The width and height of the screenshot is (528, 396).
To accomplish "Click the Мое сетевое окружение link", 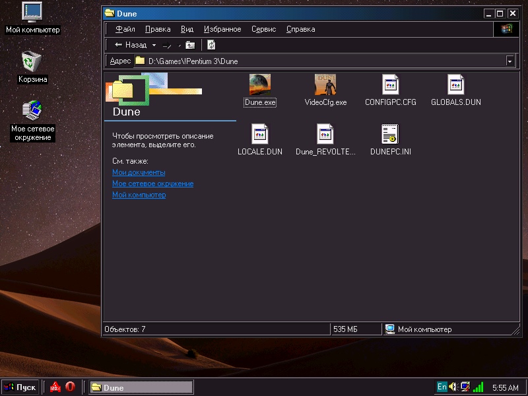I will [152, 183].
